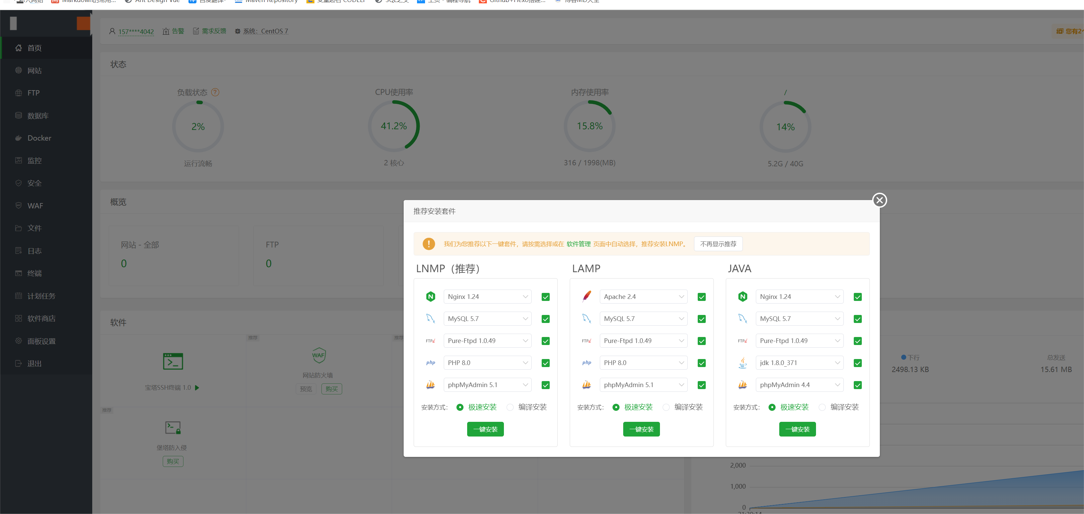Click the 不再显示推荐 button
This screenshot has height=514, width=1084.
tap(718, 244)
